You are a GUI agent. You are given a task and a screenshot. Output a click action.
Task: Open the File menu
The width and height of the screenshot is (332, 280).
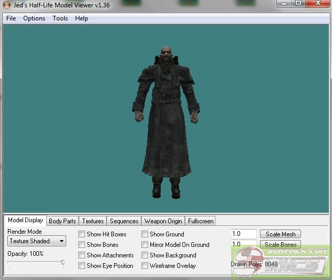point(11,18)
